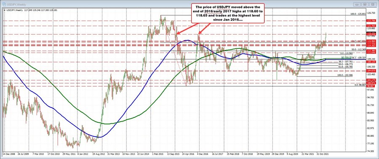Click the chart window icon in the title bar
The image size is (379, 159).
point(5,5)
